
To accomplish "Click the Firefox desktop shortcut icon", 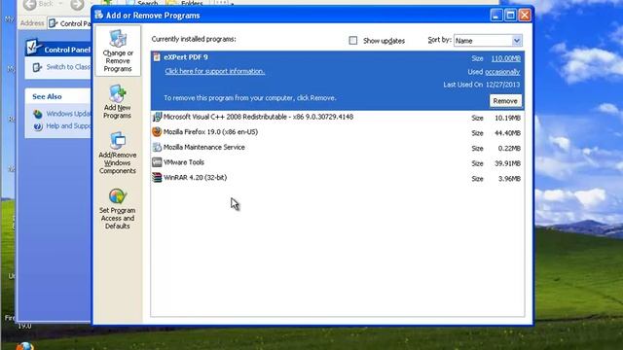I will point(25,346).
